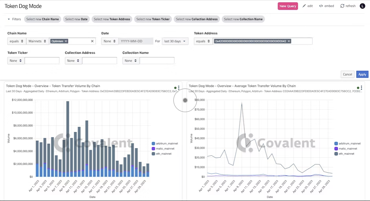This screenshot has height=201, width=370.
Task: Remove the Optimism chain tag
Action: pyautogui.click(x=66, y=41)
